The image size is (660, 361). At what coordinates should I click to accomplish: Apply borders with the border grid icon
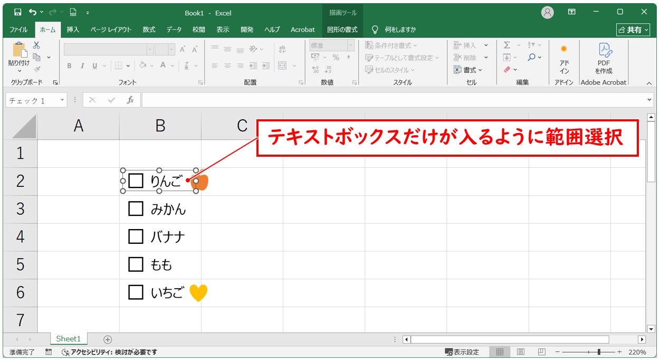point(119,65)
